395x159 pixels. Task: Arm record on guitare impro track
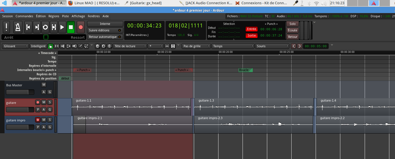click(x=38, y=120)
